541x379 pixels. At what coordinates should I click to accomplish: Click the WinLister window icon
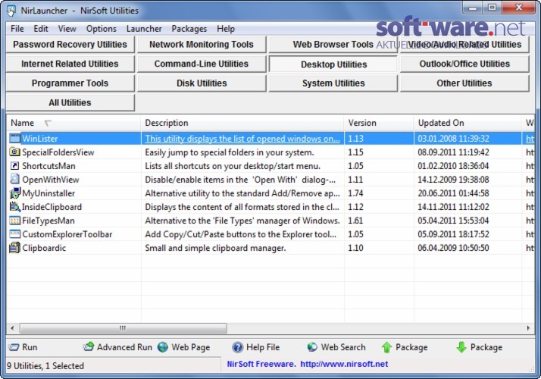point(15,139)
